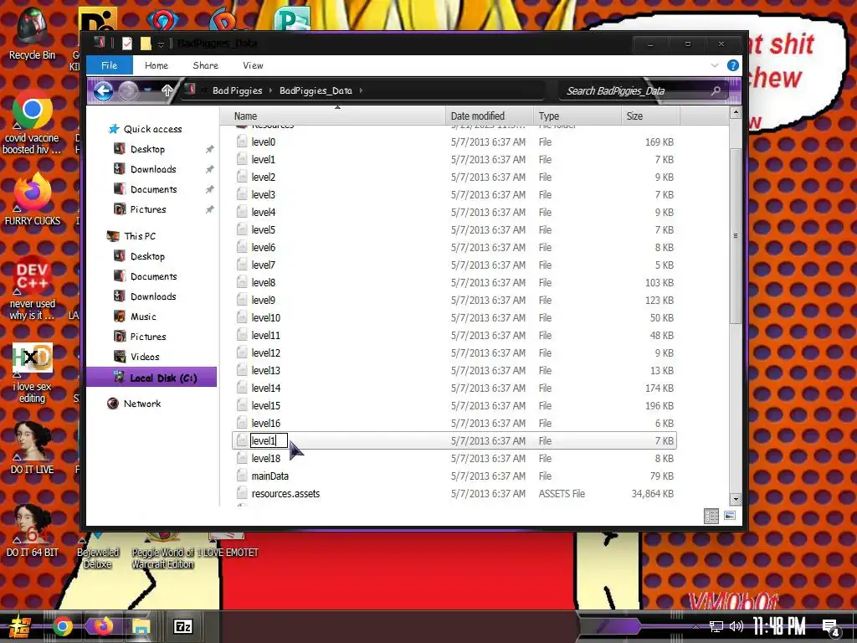
Task: Click the BadPiggies_Data breadcrumb
Action: coord(316,90)
